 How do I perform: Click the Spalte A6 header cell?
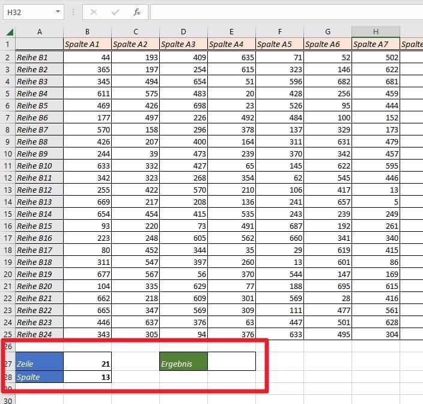point(328,44)
